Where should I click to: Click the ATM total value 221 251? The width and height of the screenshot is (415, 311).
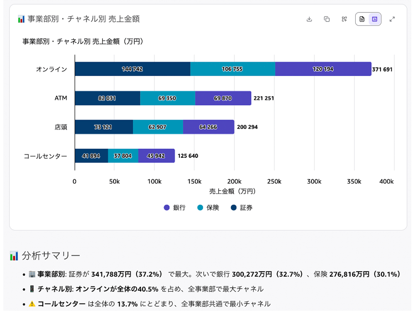coord(264,98)
